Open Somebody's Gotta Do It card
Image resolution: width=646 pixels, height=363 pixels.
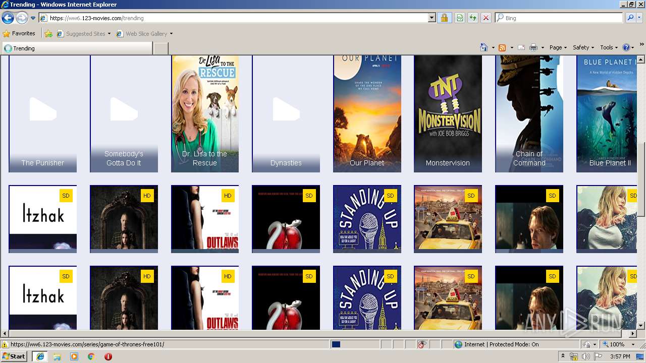coord(124,114)
